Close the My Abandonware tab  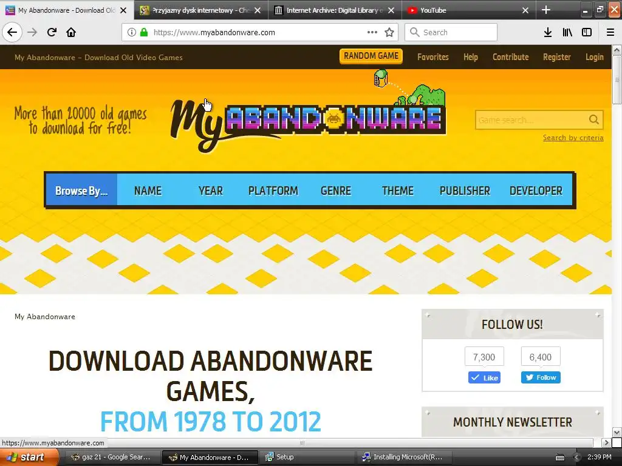(123, 10)
